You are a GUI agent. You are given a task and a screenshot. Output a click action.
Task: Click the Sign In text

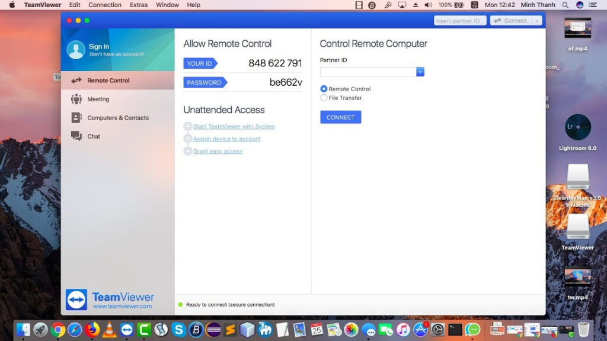[99, 46]
